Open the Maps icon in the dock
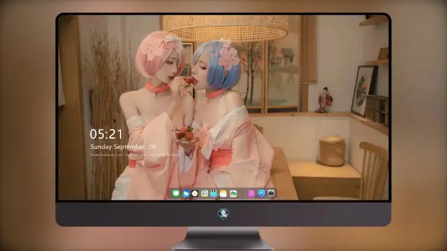The height and width of the screenshot is (251, 447). 204,193
